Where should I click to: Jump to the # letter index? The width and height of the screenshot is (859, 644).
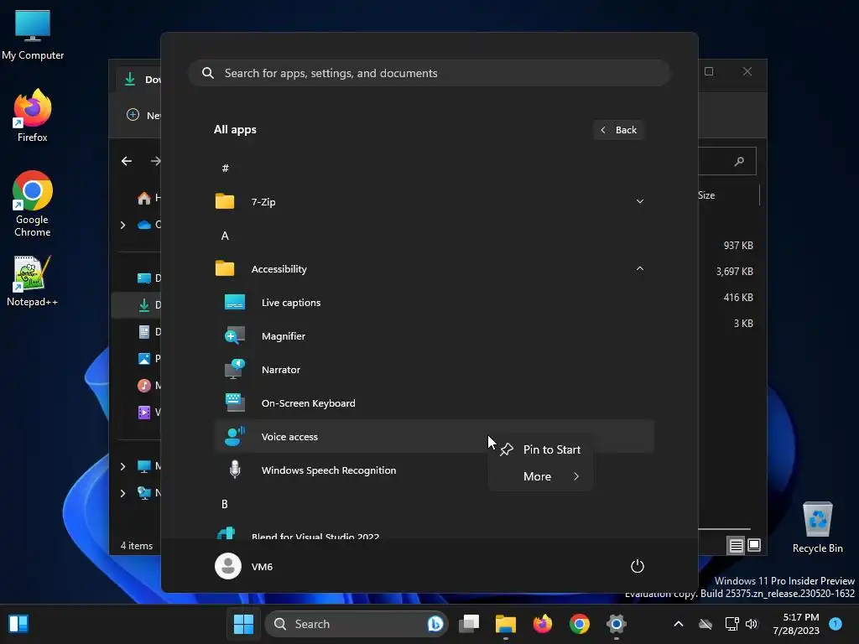click(225, 168)
